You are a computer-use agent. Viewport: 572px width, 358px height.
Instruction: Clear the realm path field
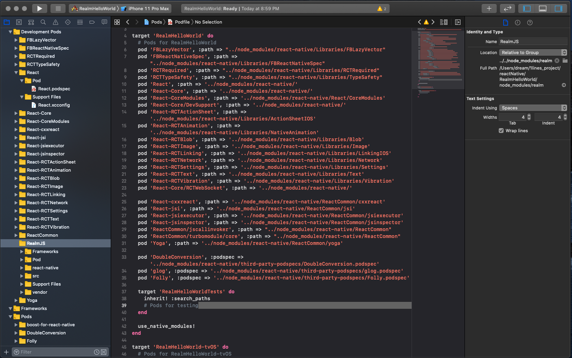(x=557, y=61)
